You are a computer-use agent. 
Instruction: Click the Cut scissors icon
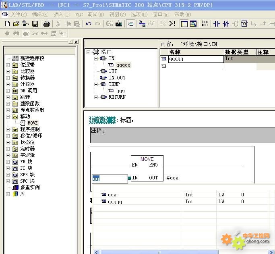pyautogui.click(x=58, y=23)
